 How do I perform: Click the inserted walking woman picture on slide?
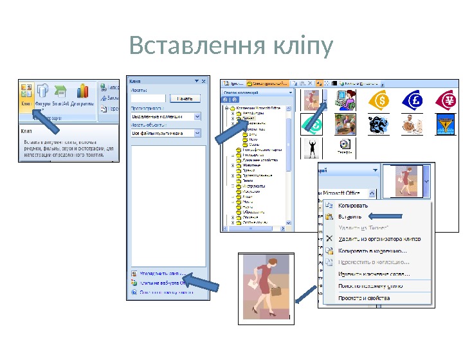coord(266,289)
